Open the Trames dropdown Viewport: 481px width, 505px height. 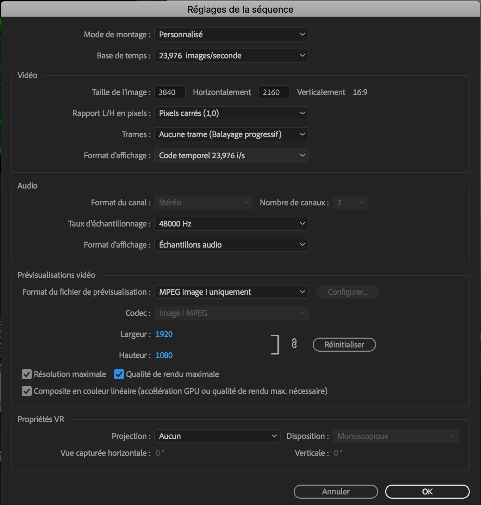click(232, 134)
